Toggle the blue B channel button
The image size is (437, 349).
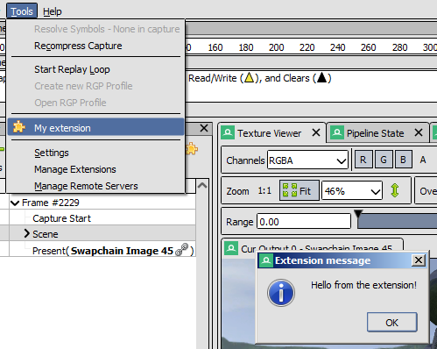(404, 160)
